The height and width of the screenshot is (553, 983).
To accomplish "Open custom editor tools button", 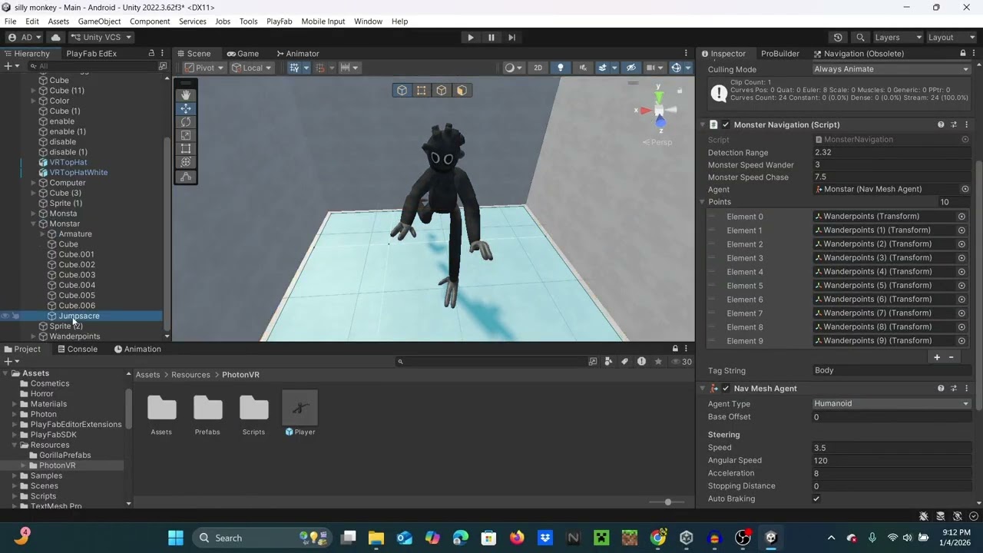I will tap(186, 177).
